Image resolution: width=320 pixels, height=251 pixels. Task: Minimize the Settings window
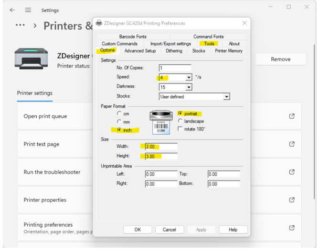271,7
